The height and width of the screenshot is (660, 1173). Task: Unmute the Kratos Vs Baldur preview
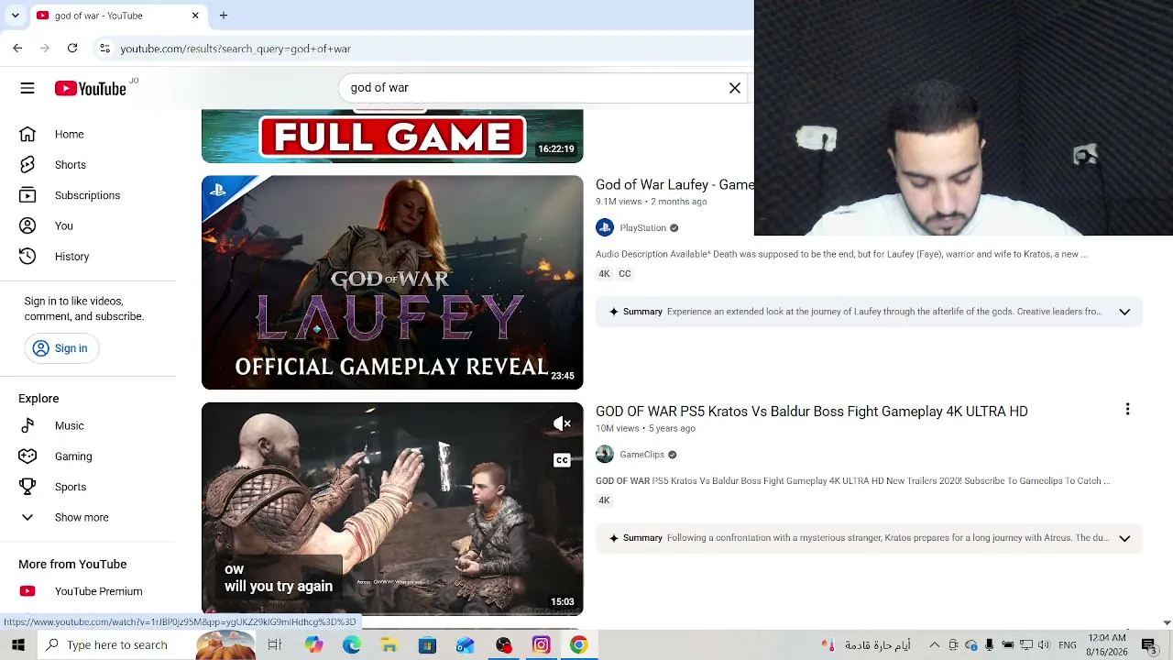563,423
